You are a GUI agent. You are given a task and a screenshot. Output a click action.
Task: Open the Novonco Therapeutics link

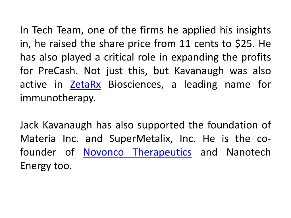pos(137,152)
